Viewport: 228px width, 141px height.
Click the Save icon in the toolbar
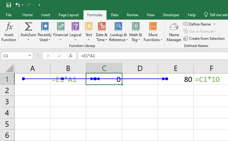tap(9, 5)
